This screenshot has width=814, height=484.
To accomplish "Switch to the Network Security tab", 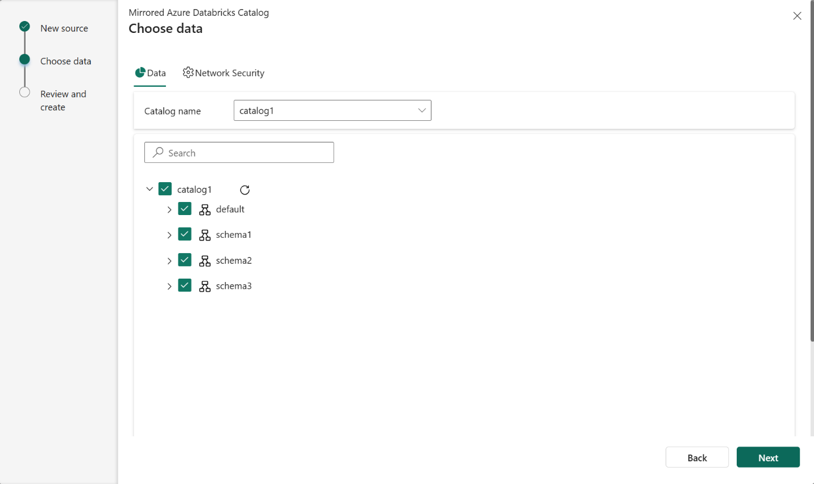I will point(223,73).
